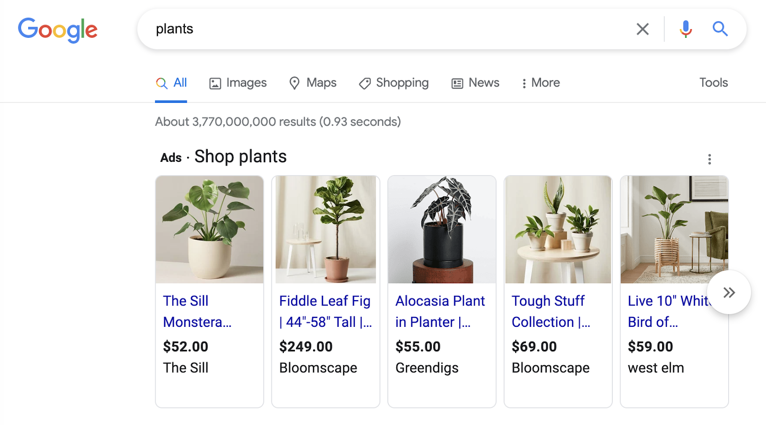
Task: Submit search with the magnifier icon
Action: click(720, 29)
